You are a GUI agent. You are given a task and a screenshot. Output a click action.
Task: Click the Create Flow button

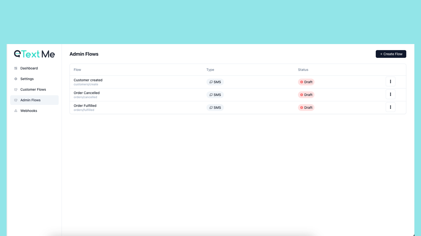tap(391, 54)
